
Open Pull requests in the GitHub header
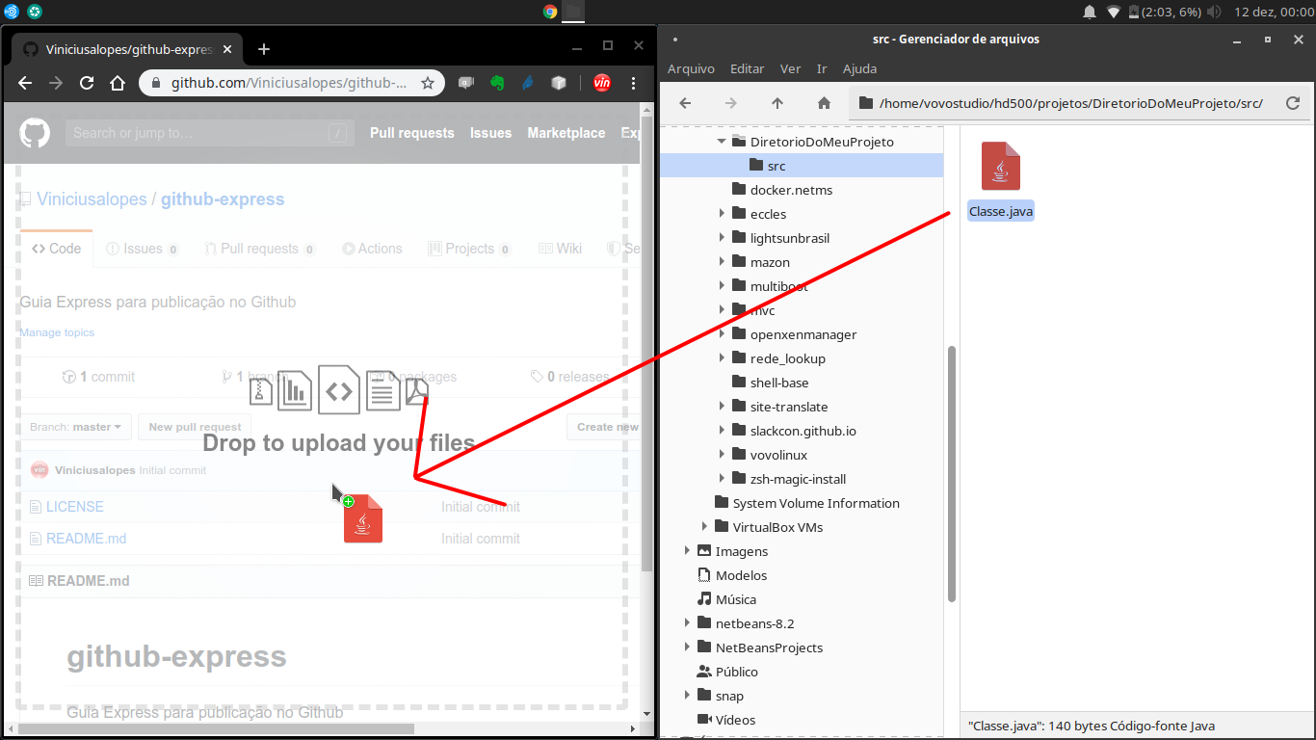412,133
